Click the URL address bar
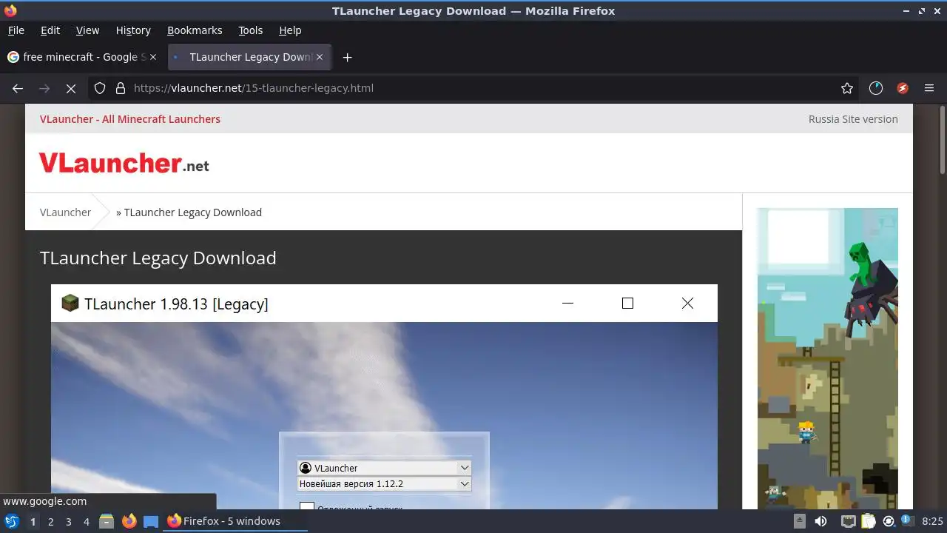This screenshot has width=947, height=533. pos(473,88)
